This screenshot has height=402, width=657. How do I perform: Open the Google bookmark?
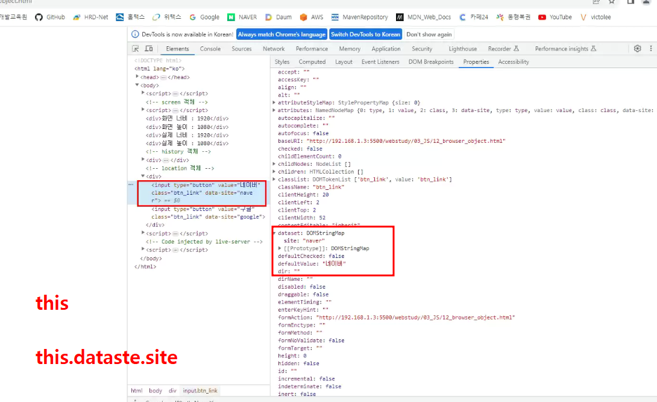(204, 17)
